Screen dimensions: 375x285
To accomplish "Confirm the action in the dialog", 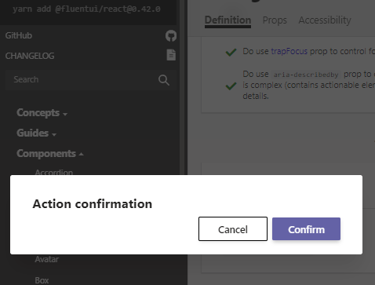I will tap(306, 229).
